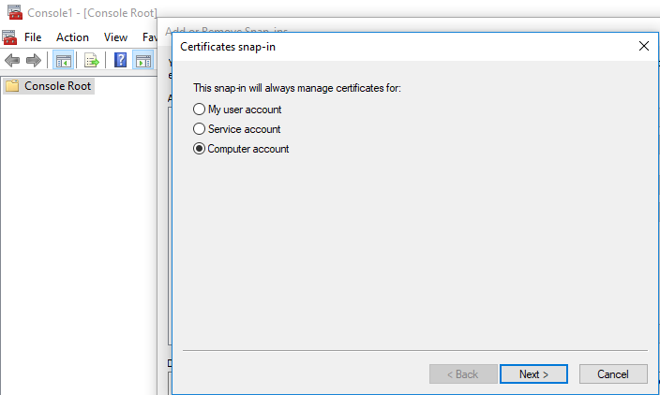Select the My user account radio button
The height and width of the screenshot is (395, 660).
(199, 110)
